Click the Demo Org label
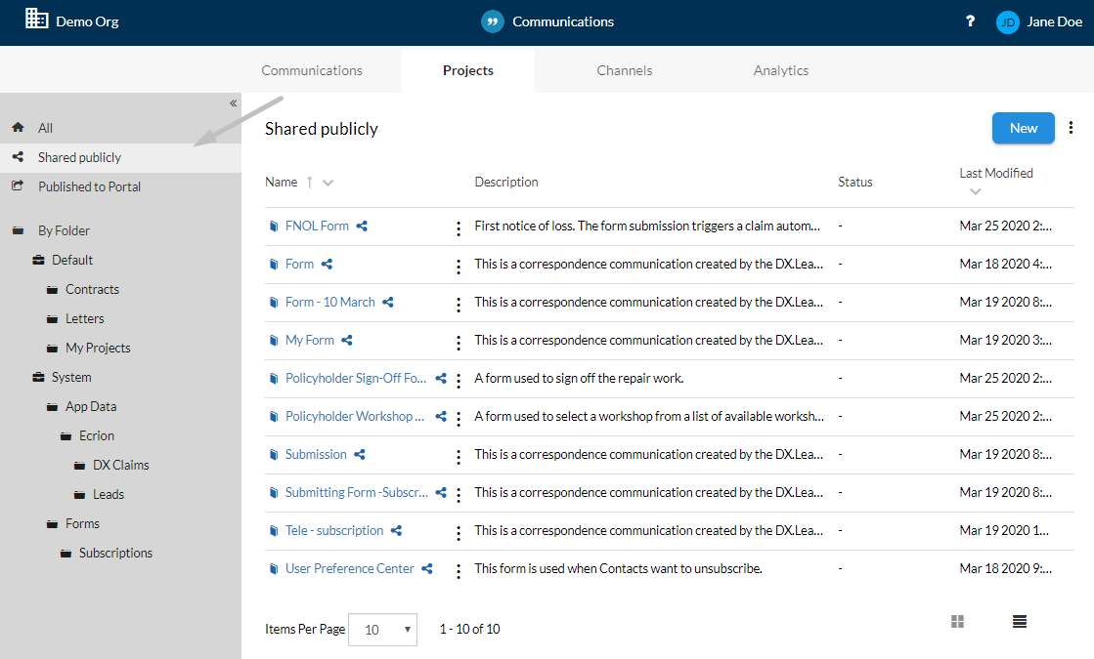The height and width of the screenshot is (659, 1094). [87, 21]
